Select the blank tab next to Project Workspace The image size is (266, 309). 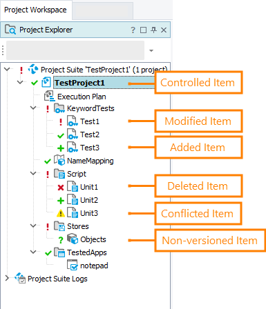click(x=103, y=10)
